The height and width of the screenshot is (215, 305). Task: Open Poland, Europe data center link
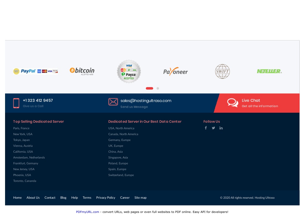pos(118,163)
